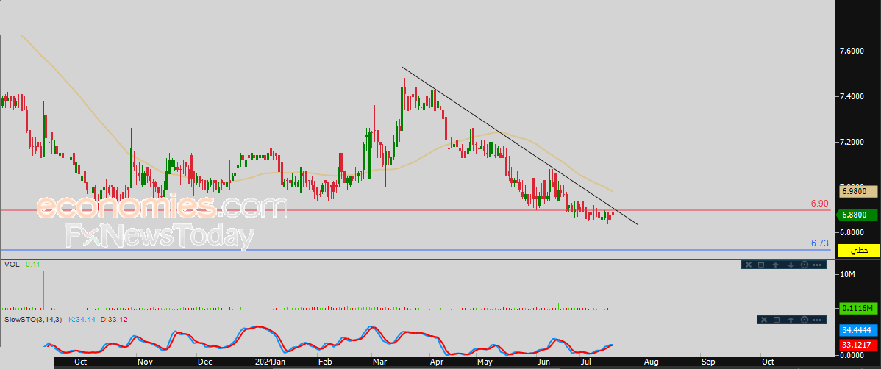Maximize the SlowSTO indicator panel
881x369 pixels.
coord(777,320)
